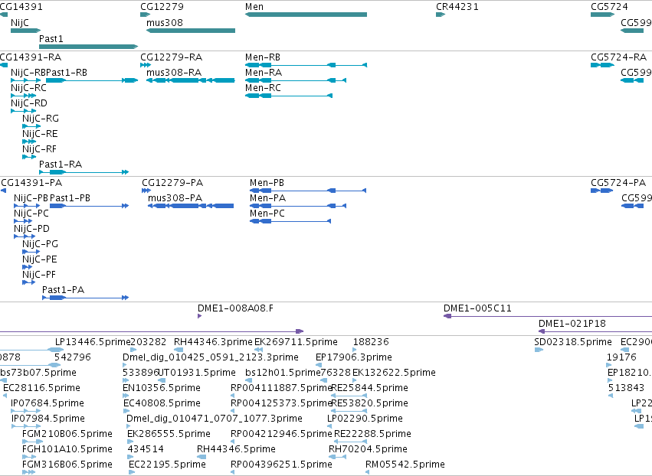Click the EN10356.5prime EST label
This screenshot has height=476, width=652.
point(162,388)
